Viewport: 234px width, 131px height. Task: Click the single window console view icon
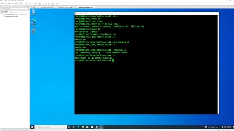(x=43, y=4)
